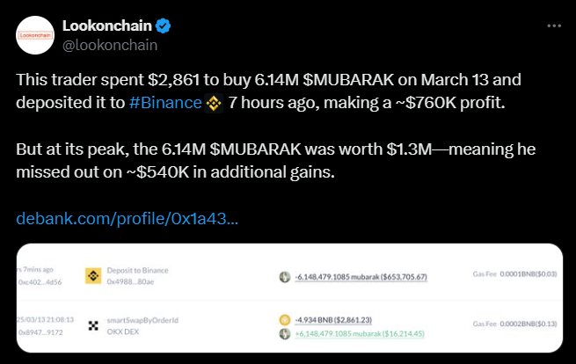Click the OKX DEX icon in transaction row
This screenshot has width=576, height=364.
pos(92,325)
